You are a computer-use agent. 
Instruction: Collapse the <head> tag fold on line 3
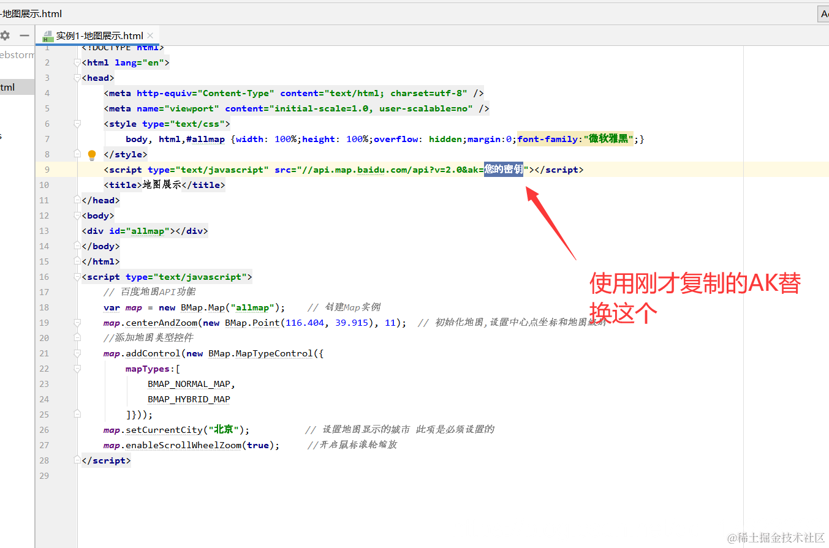click(x=77, y=78)
